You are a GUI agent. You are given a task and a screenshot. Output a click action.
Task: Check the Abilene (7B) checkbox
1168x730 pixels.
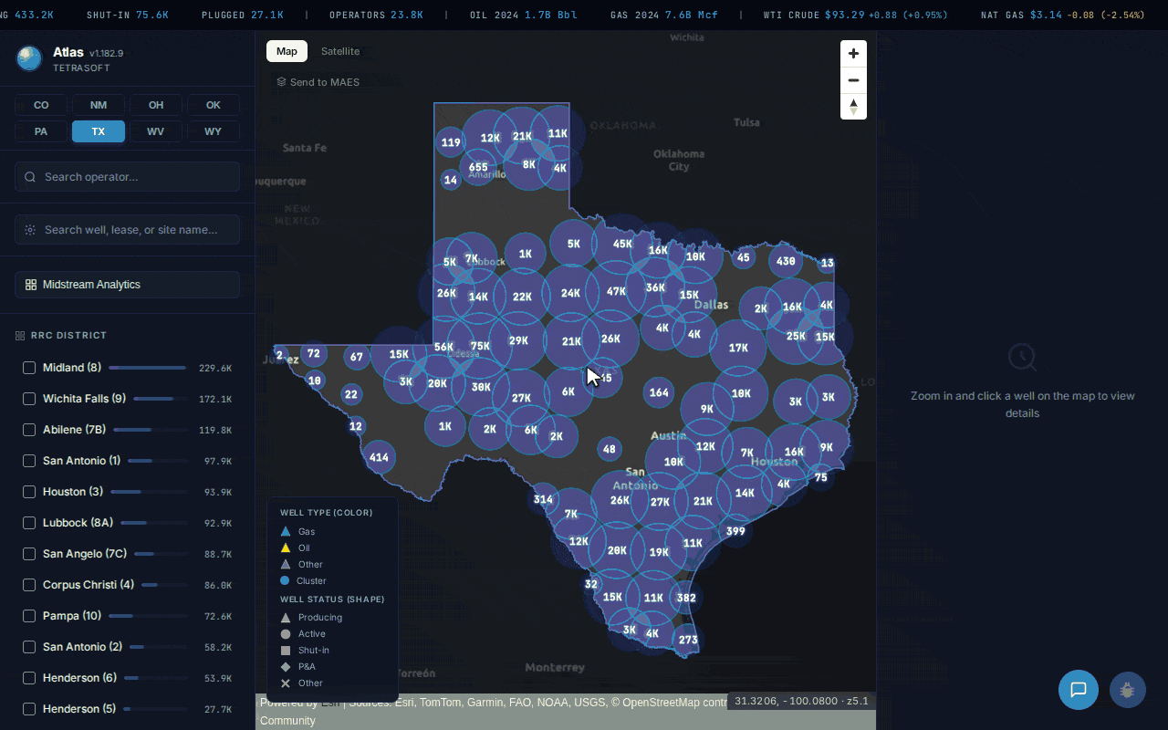point(29,430)
